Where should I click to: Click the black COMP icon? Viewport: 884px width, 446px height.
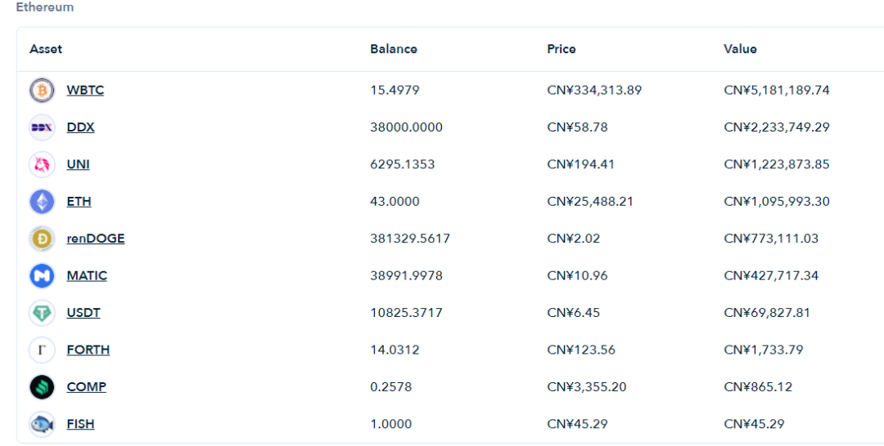pos(42,387)
